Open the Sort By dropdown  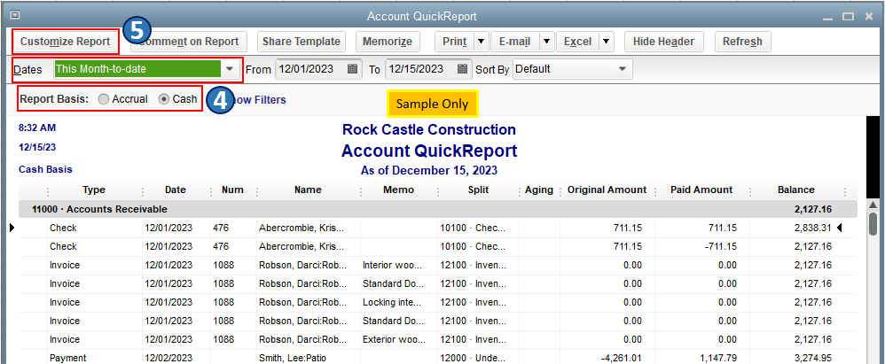pos(623,68)
